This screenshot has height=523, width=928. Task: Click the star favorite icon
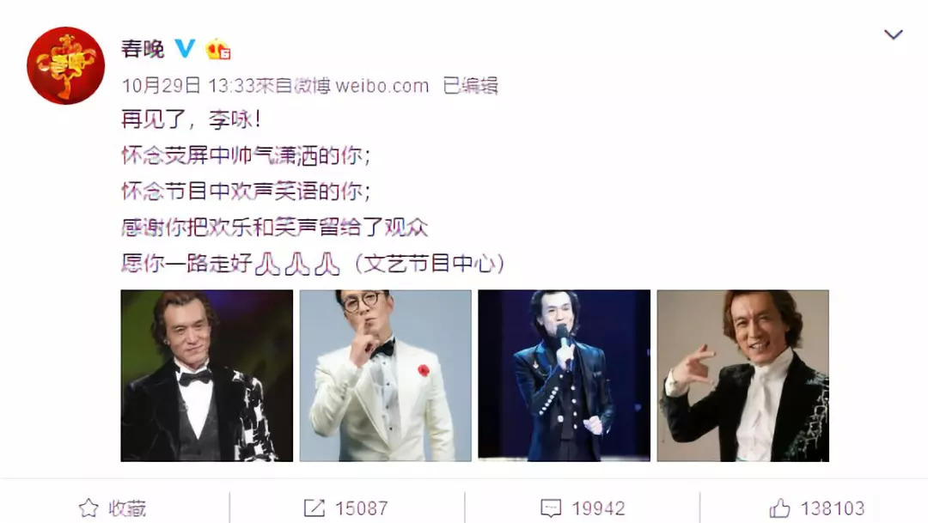(x=89, y=508)
